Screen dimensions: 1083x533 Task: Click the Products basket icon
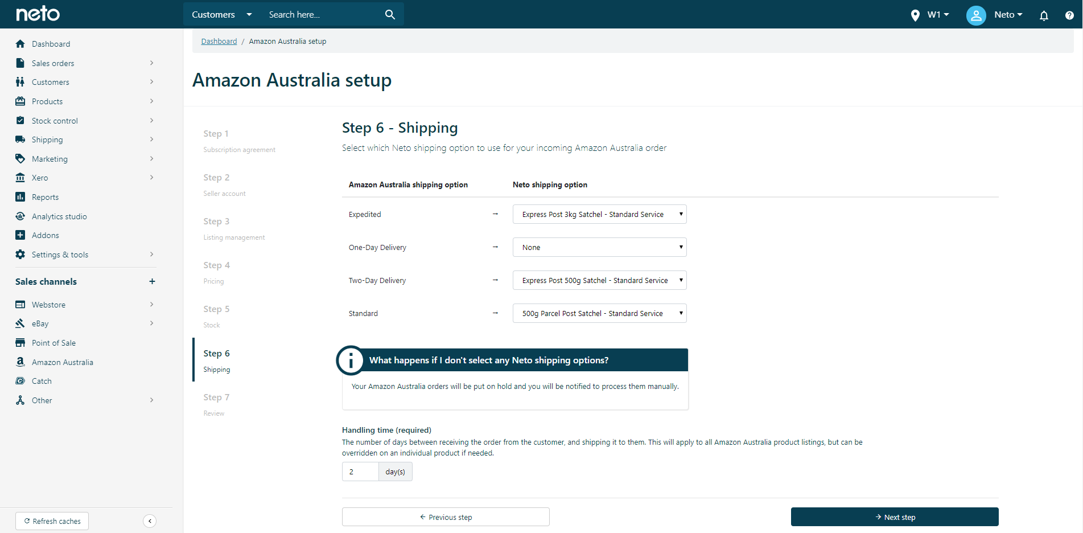(20, 101)
